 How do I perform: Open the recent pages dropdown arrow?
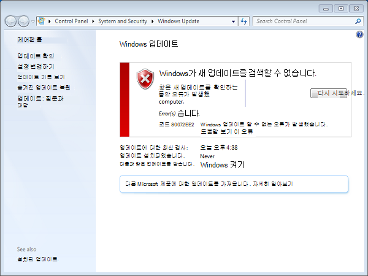tap(33, 21)
